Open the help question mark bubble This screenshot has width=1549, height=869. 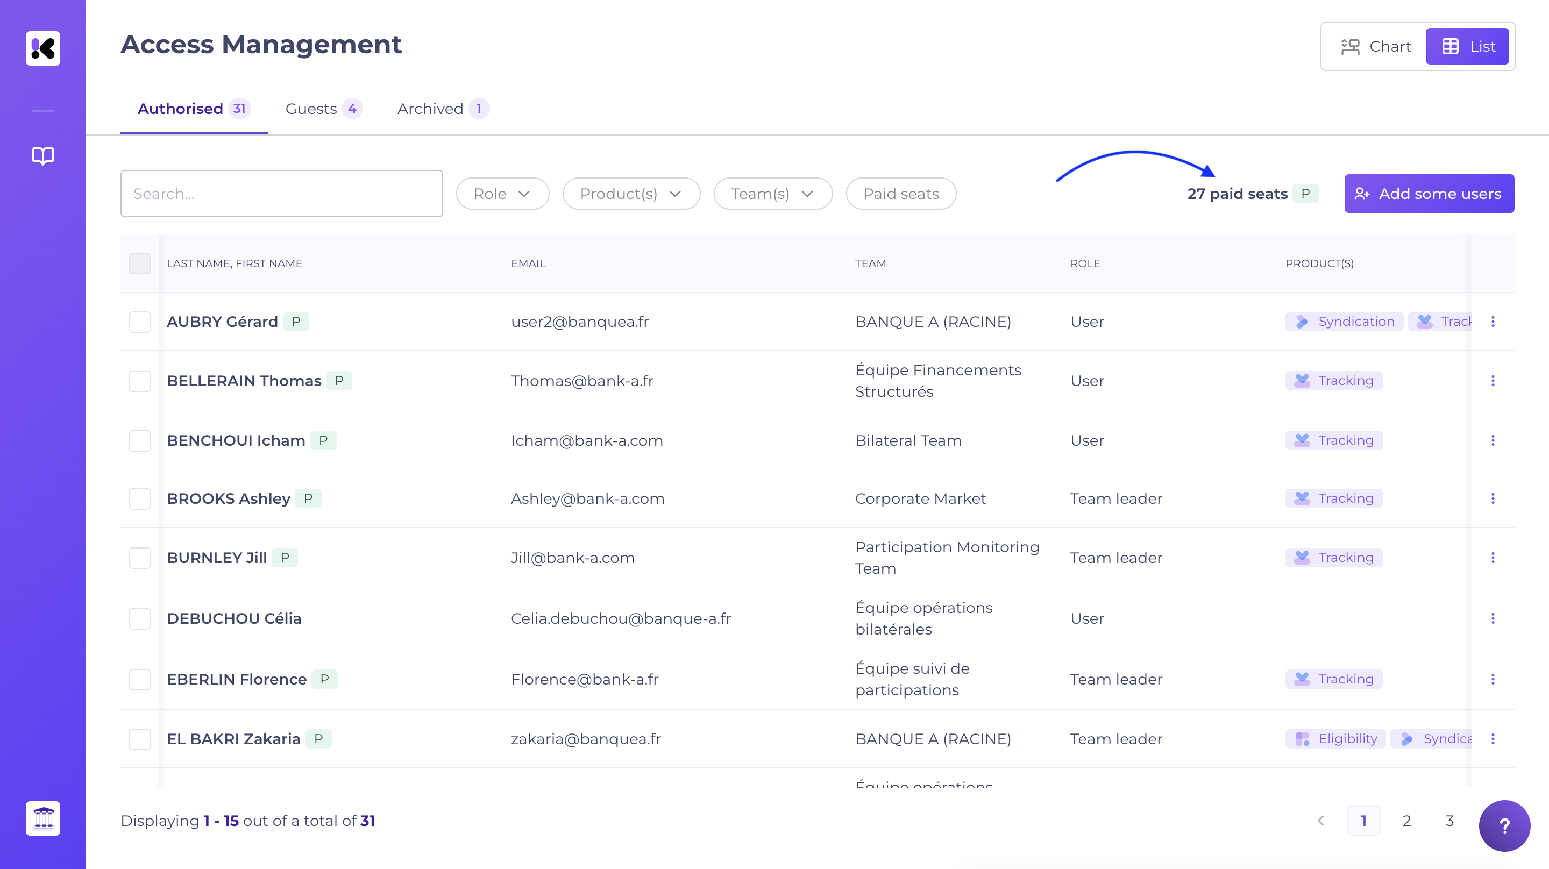1504,825
